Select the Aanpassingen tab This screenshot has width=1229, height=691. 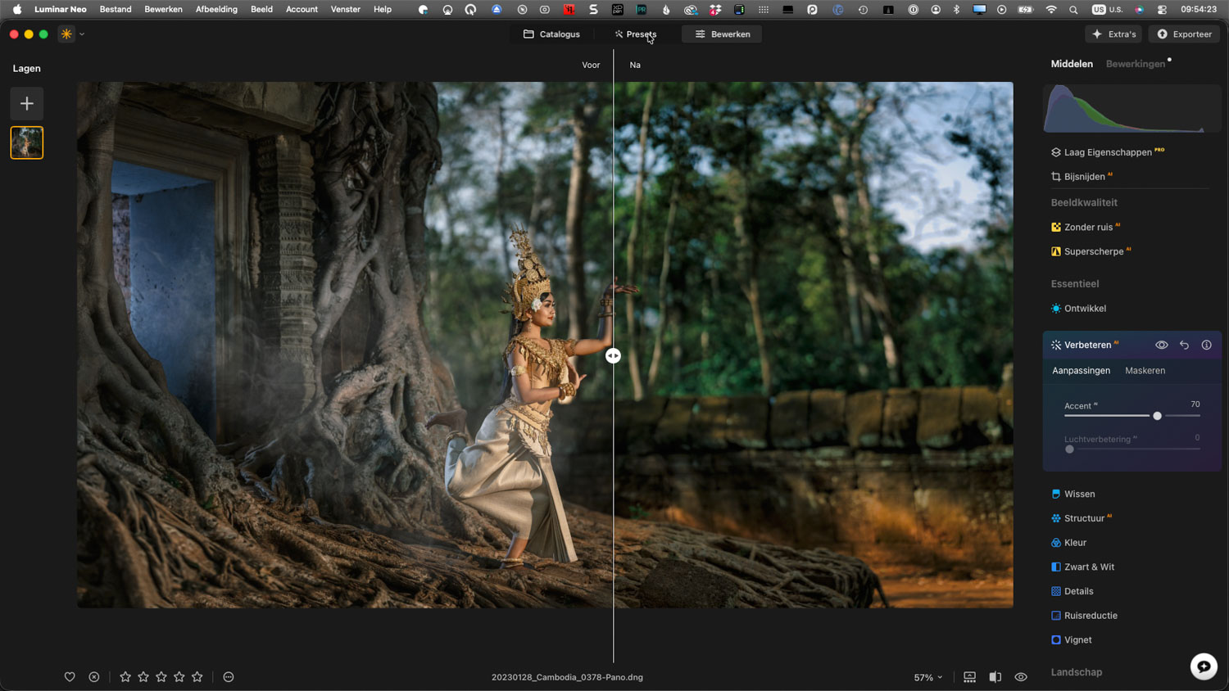[x=1082, y=371]
